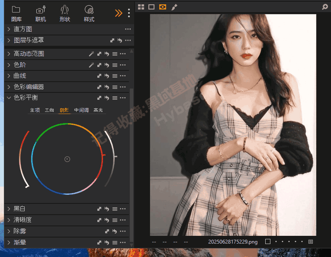
Task: Reset the 图层与遮罩 panel
Action: coord(120,40)
